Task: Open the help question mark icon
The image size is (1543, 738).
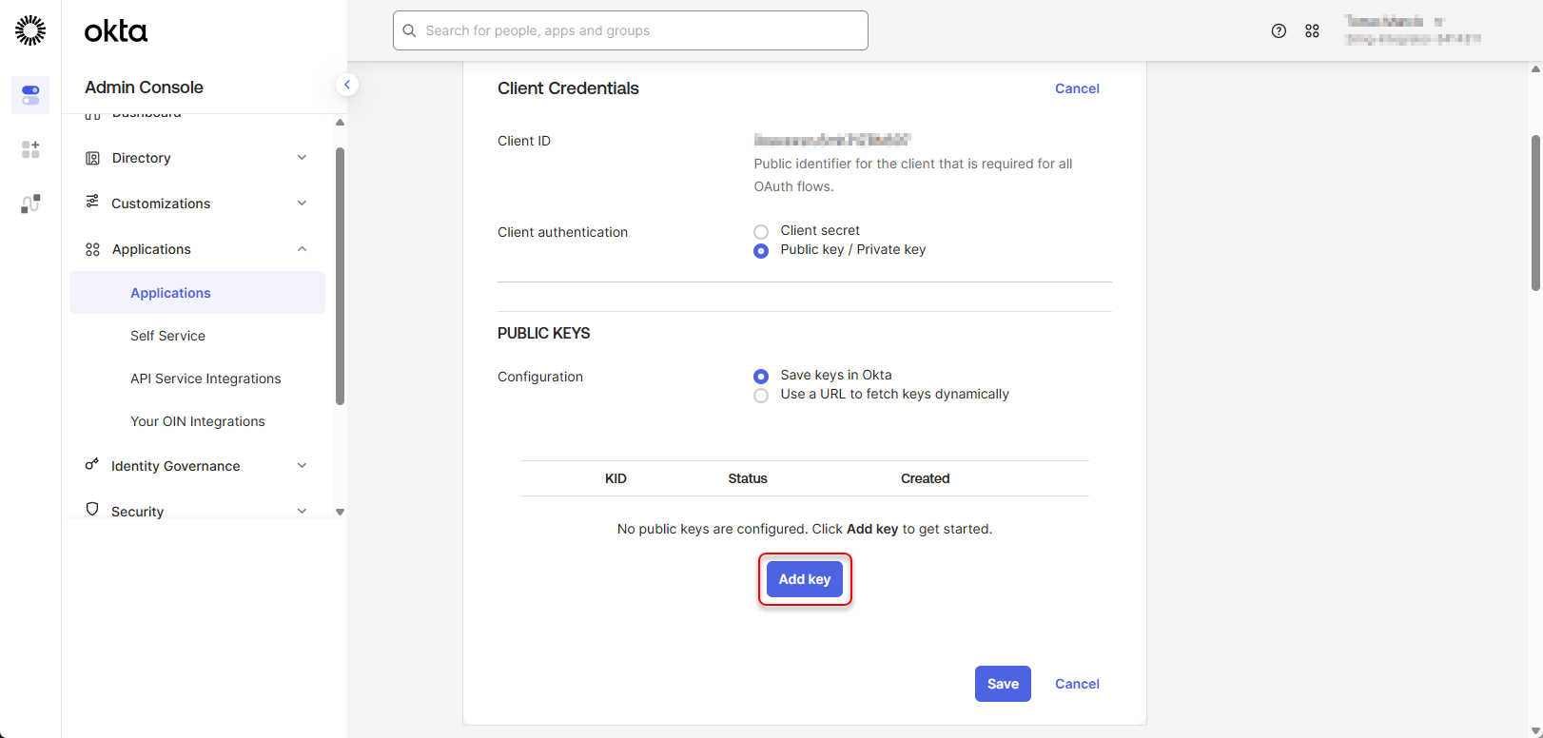Action: tap(1279, 31)
